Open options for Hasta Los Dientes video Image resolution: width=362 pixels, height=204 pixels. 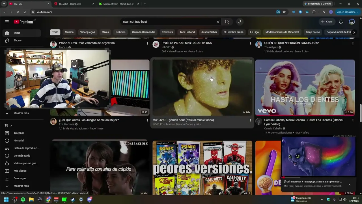tap(353, 121)
